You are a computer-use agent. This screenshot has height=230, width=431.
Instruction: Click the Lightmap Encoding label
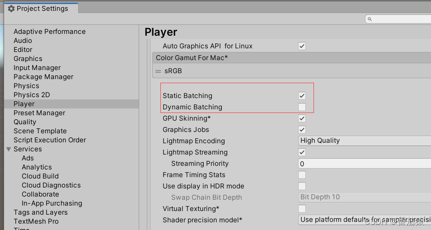(194, 141)
